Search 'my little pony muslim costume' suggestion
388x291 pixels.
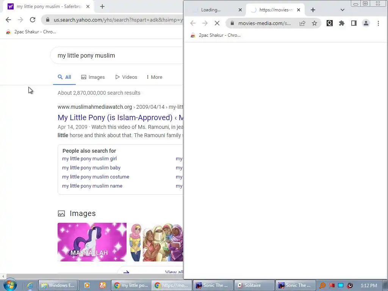(95, 177)
